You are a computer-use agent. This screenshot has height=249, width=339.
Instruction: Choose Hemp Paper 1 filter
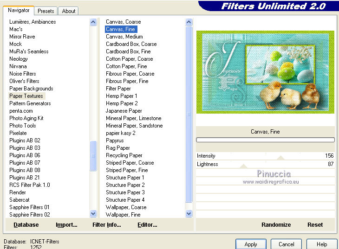tap(121, 96)
